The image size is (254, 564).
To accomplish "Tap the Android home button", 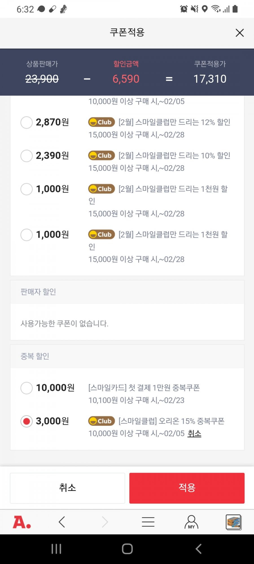I will [x=127, y=549].
